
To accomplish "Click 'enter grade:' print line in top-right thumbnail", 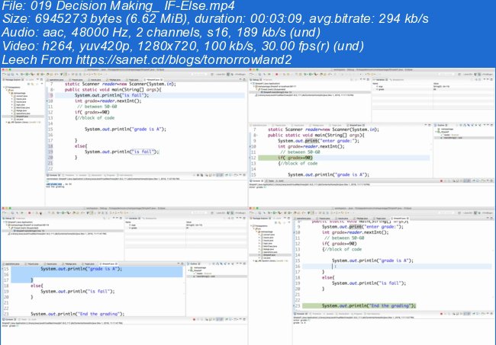I will [x=318, y=140].
